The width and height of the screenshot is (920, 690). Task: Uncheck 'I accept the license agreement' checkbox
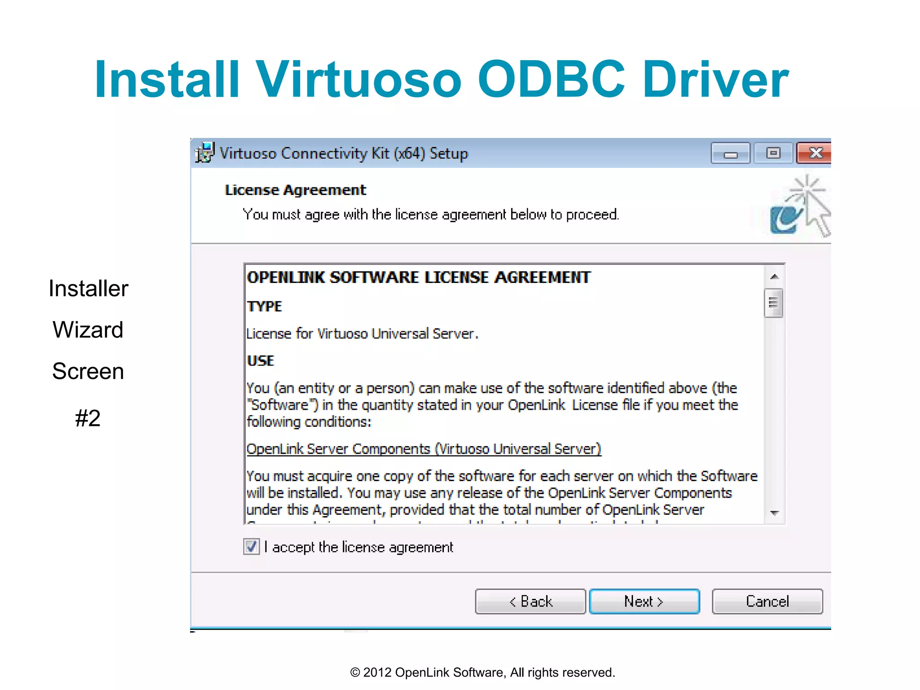pos(251,547)
